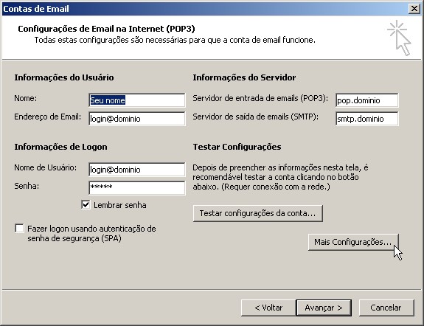Open Testar configurações da conta
Viewport: 424px width, 326px height.
click(257, 213)
